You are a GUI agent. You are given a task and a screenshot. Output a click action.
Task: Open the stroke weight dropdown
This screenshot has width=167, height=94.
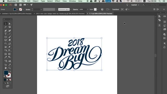(41, 9)
